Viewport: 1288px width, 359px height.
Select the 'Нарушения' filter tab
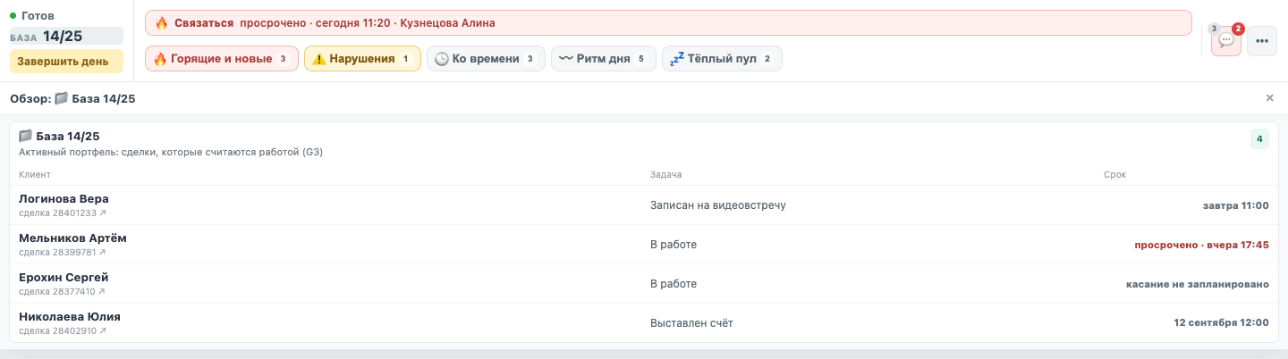click(x=362, y=59)
